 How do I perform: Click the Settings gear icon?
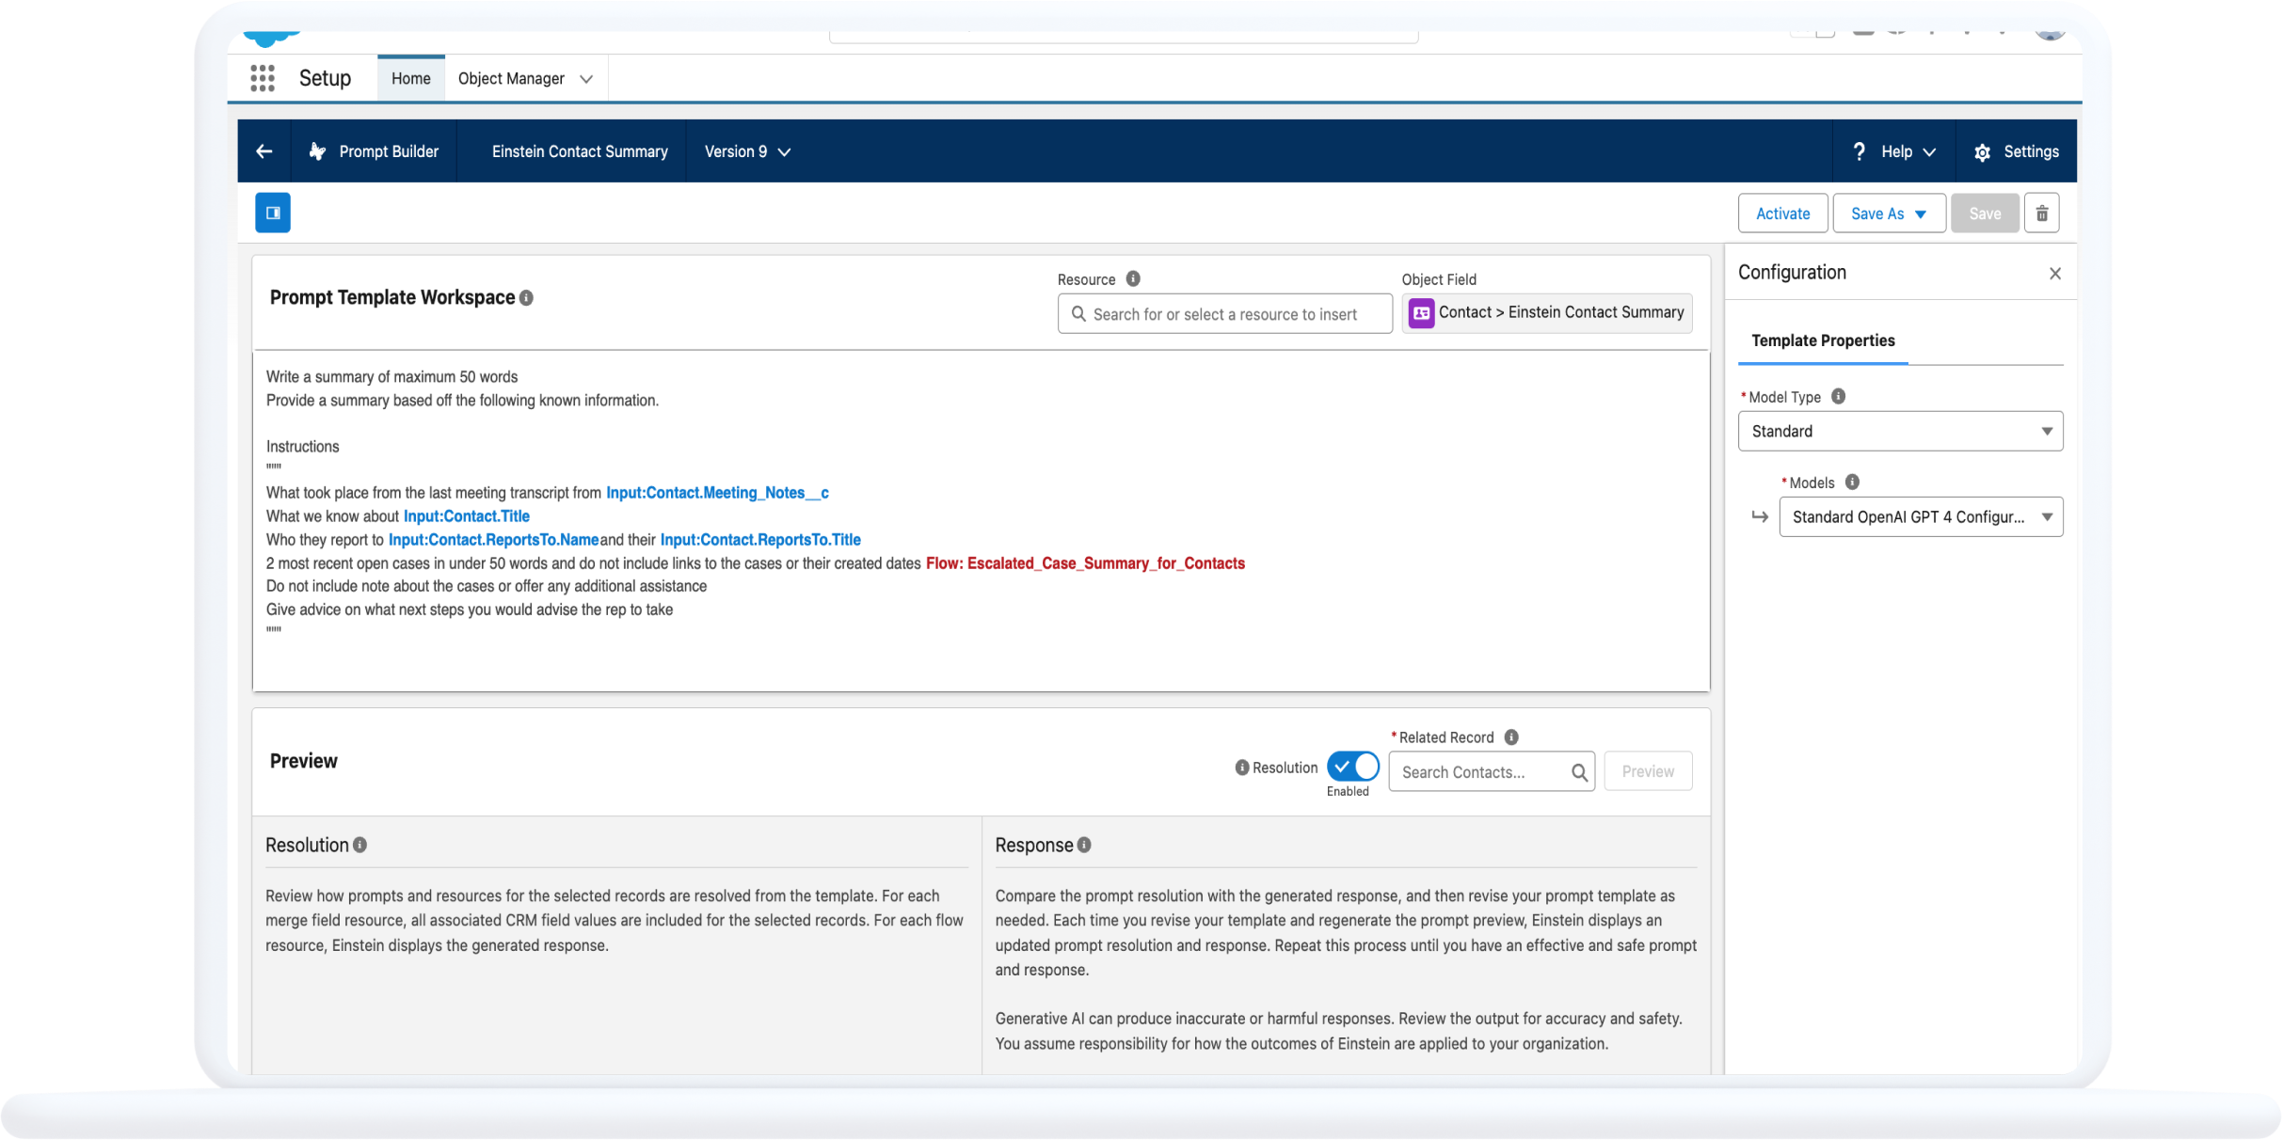click(x=1983, y=151)
